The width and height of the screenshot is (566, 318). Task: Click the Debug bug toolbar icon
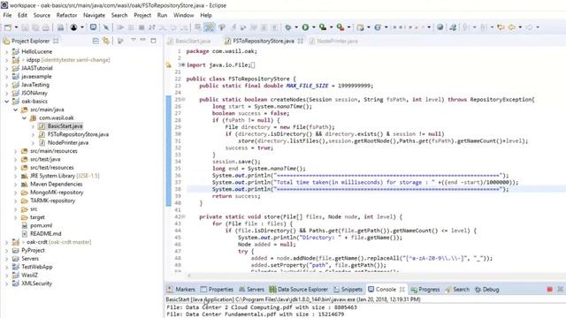(x=288, y=27)
